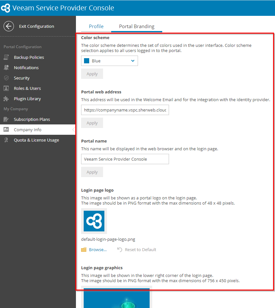Click the Company Info building icon
Viewport: 275px width, 308px height.
tap(6, 130)
